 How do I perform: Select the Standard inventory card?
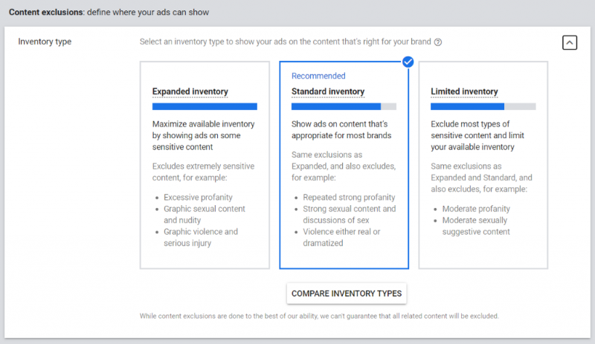tap(344, 164)
